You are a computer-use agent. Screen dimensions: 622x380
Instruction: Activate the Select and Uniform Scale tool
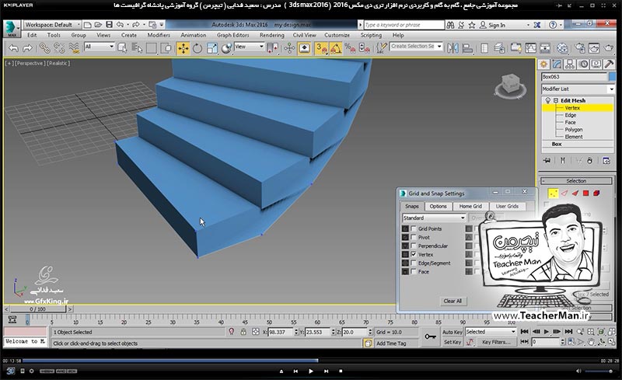click(x=211, y=48)
